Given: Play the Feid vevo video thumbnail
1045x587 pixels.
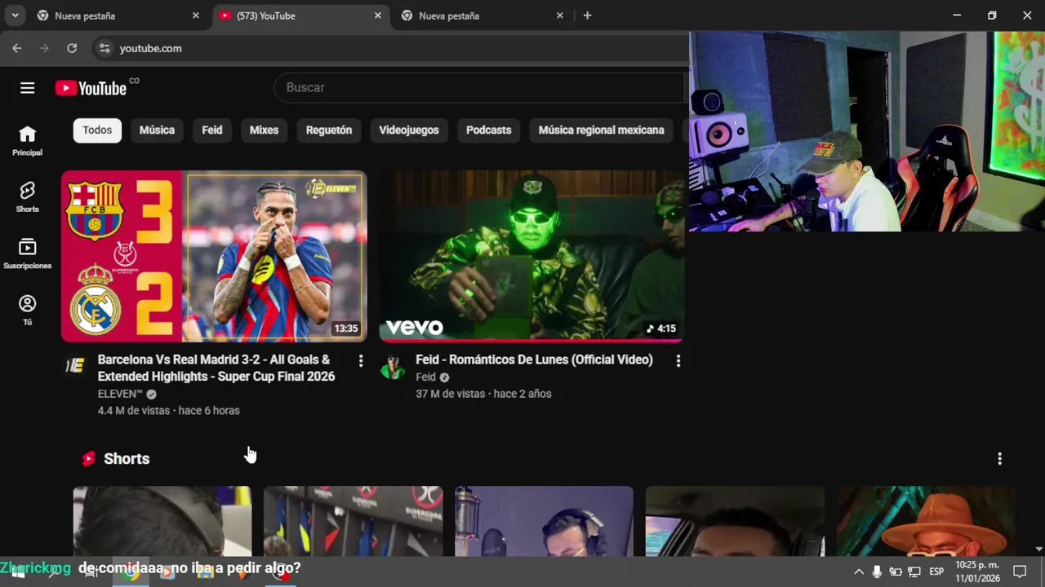Looking at the screenshot, I should 531,256.
